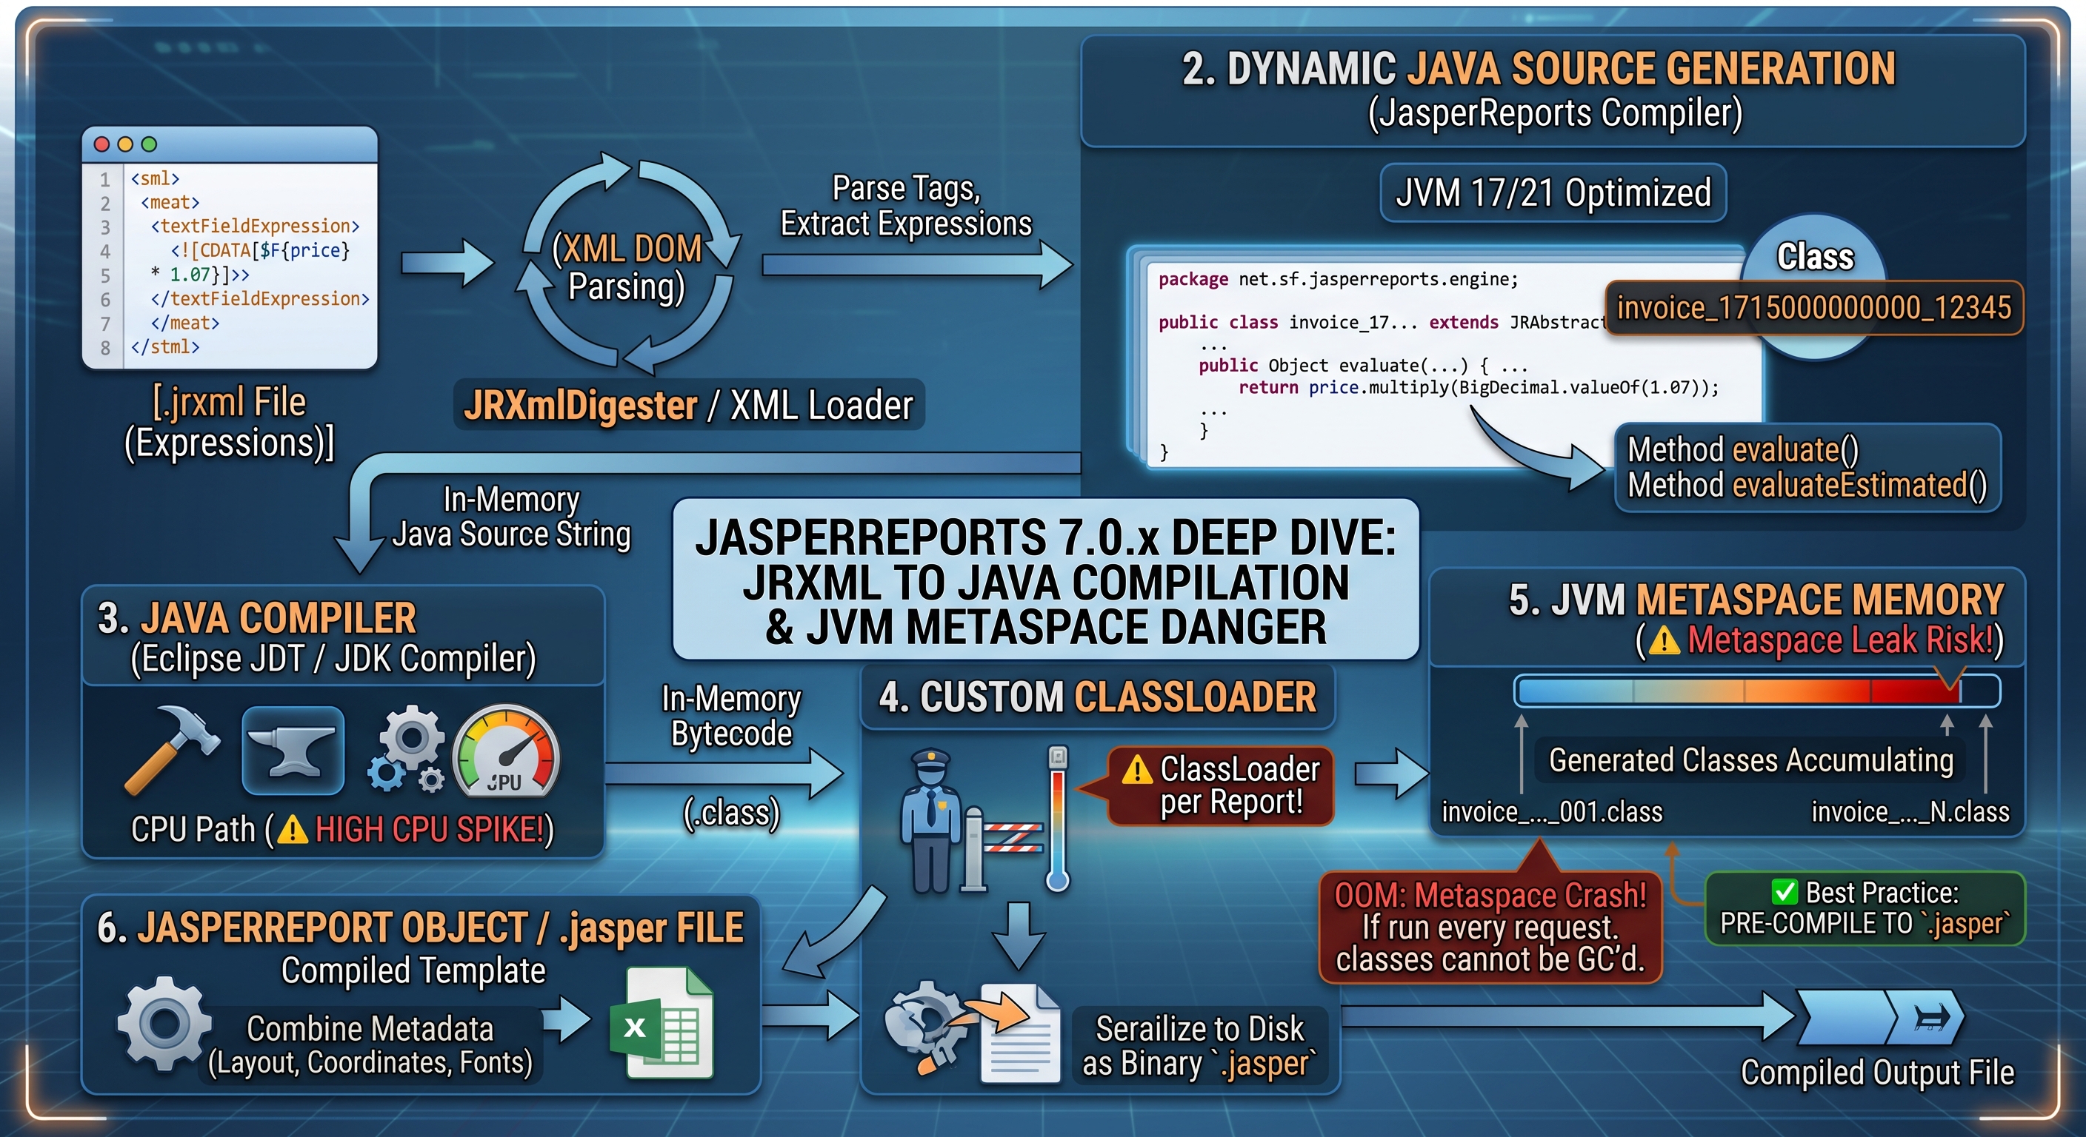The height and width of the screenshot is (1137, 2086).
Task: Click the PRE-COMPILE TO .jasper best practice box
Action: (x=1865, y=908)
